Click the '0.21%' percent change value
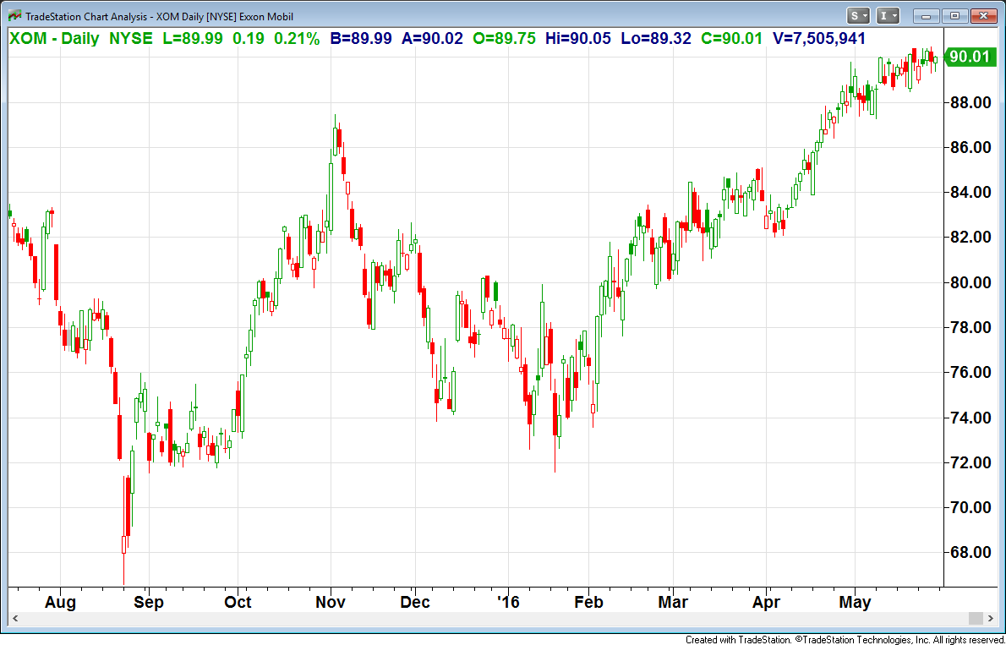 (297, 39)
